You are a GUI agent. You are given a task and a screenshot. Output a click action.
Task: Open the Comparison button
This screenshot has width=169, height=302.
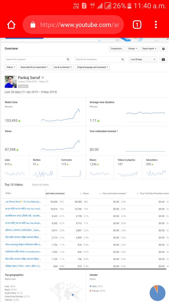pyautogui.click(x=117, y=49)
